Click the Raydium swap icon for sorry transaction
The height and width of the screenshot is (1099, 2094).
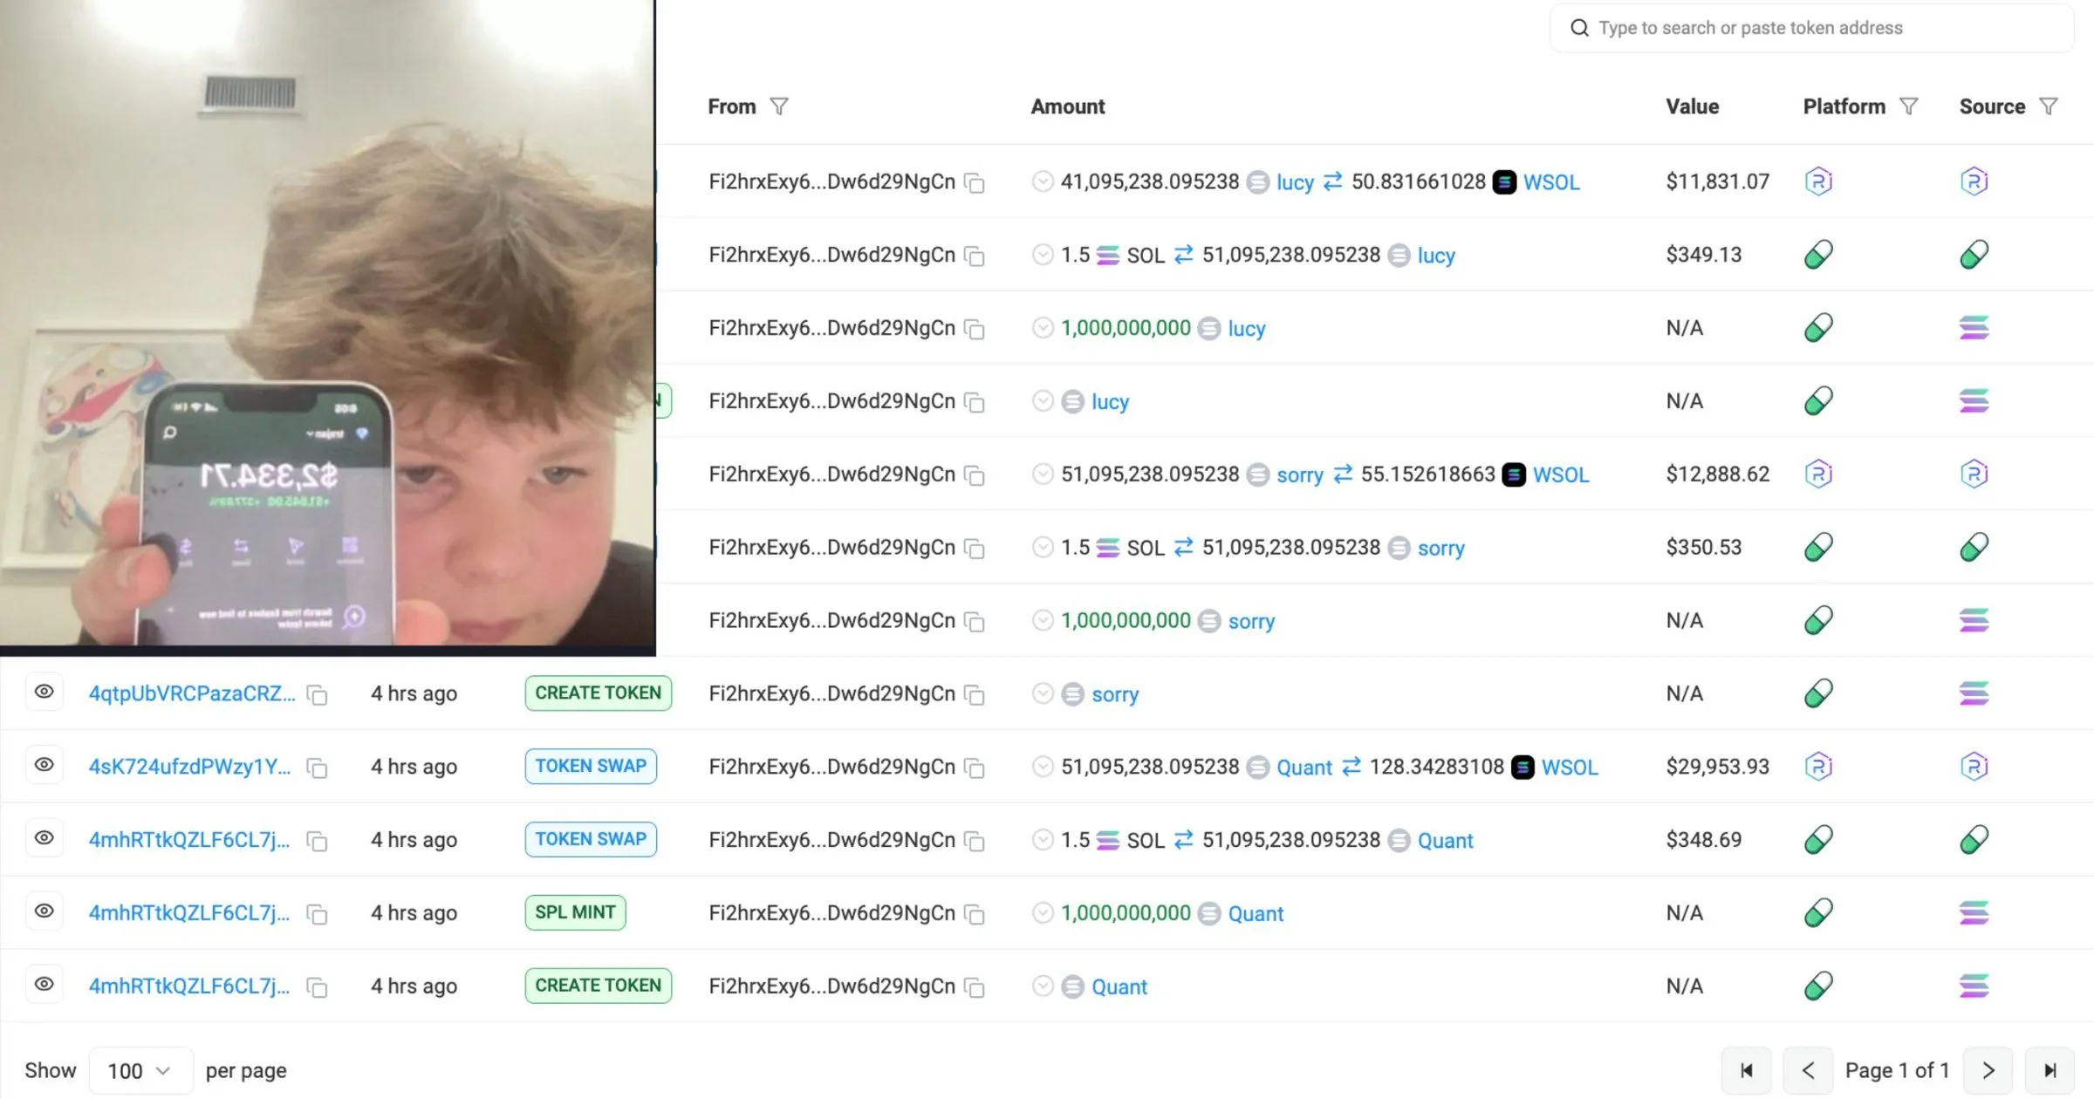[x=1818, y=474]
